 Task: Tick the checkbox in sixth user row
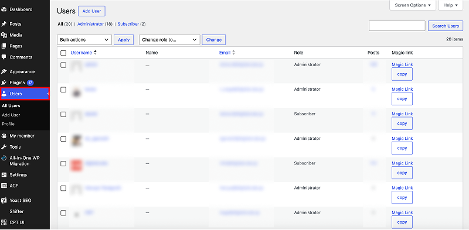pyautogui.click(x=63, y=188)
